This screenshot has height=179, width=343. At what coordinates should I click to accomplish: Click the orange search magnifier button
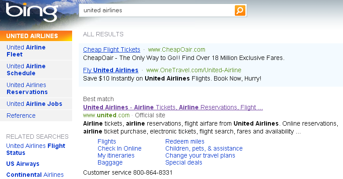click(x=240, y=10)
